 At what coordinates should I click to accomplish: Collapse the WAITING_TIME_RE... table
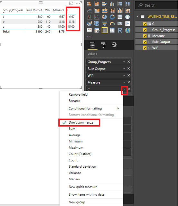click(137, 16)
